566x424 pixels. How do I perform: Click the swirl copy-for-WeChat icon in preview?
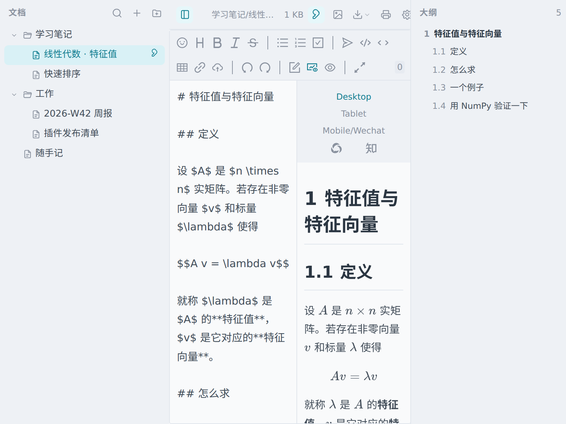(x=336, y=148)
